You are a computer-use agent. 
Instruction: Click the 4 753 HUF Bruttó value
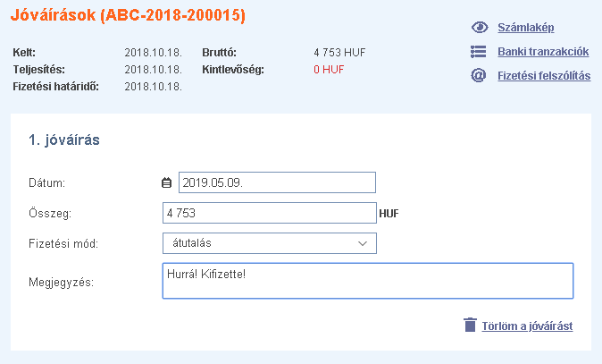tap(339, 52)
